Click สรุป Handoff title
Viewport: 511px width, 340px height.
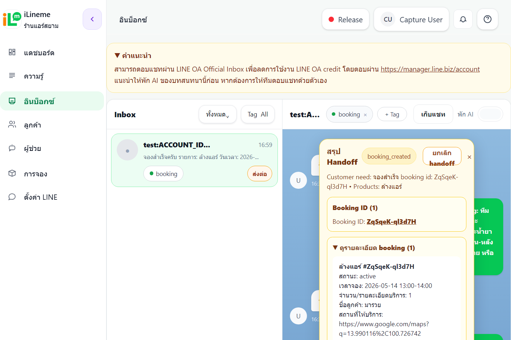click(x=342, y=157)
